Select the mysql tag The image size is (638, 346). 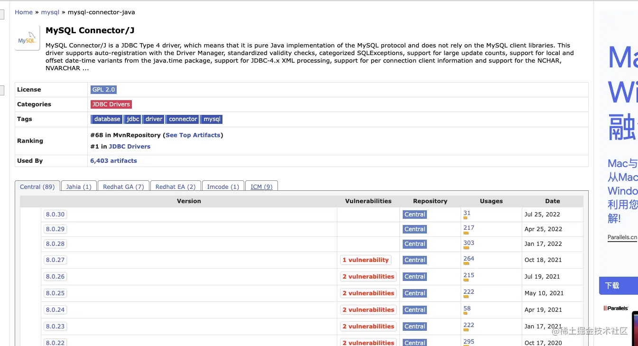(x=212, y=119)
